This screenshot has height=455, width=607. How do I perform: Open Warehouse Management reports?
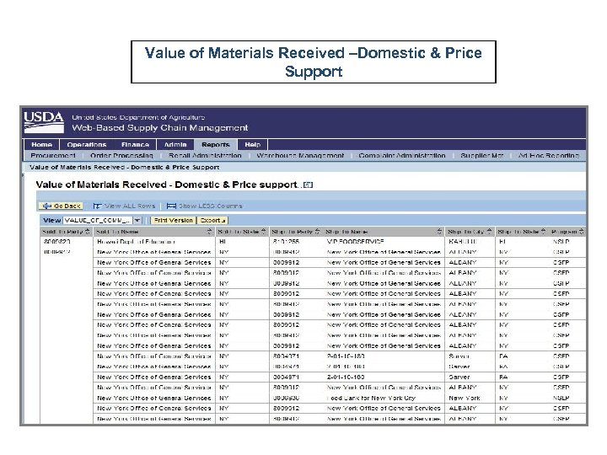pos(300,156)
